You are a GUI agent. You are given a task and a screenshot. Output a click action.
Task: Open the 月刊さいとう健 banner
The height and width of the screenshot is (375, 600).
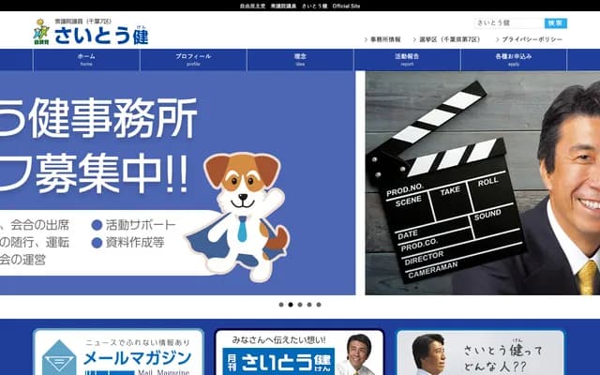tap(299, 352)
